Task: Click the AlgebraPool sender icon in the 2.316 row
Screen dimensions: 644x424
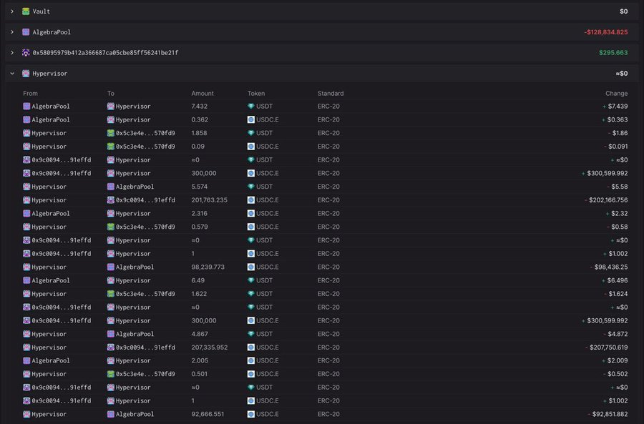Action: tap(26, 214)
